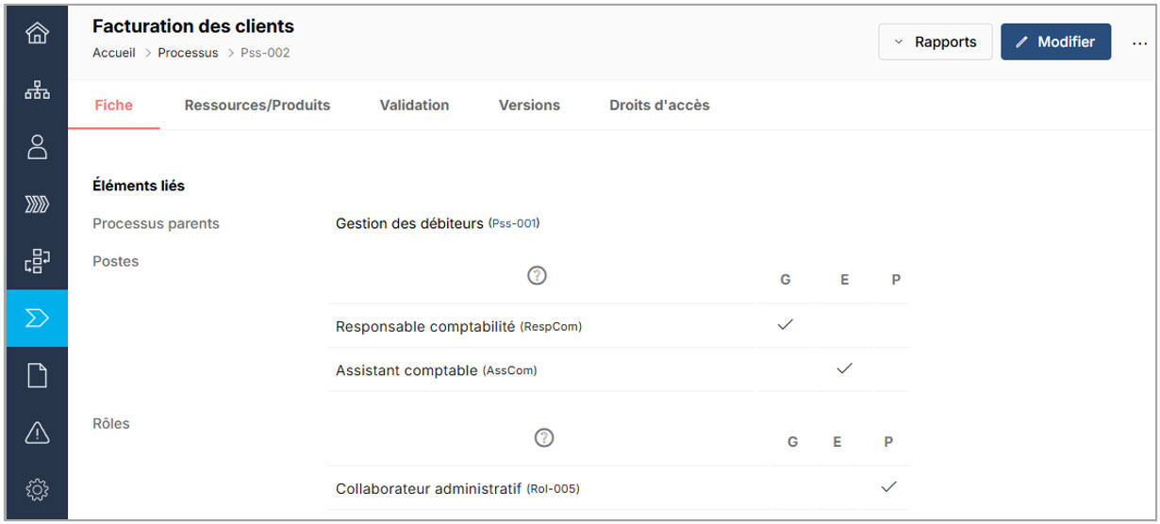Switch to the Ressources/Produits tab

point(257,106)
